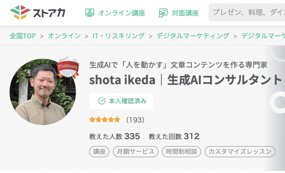Select the 時間制相談 tag

pos(182,152)
